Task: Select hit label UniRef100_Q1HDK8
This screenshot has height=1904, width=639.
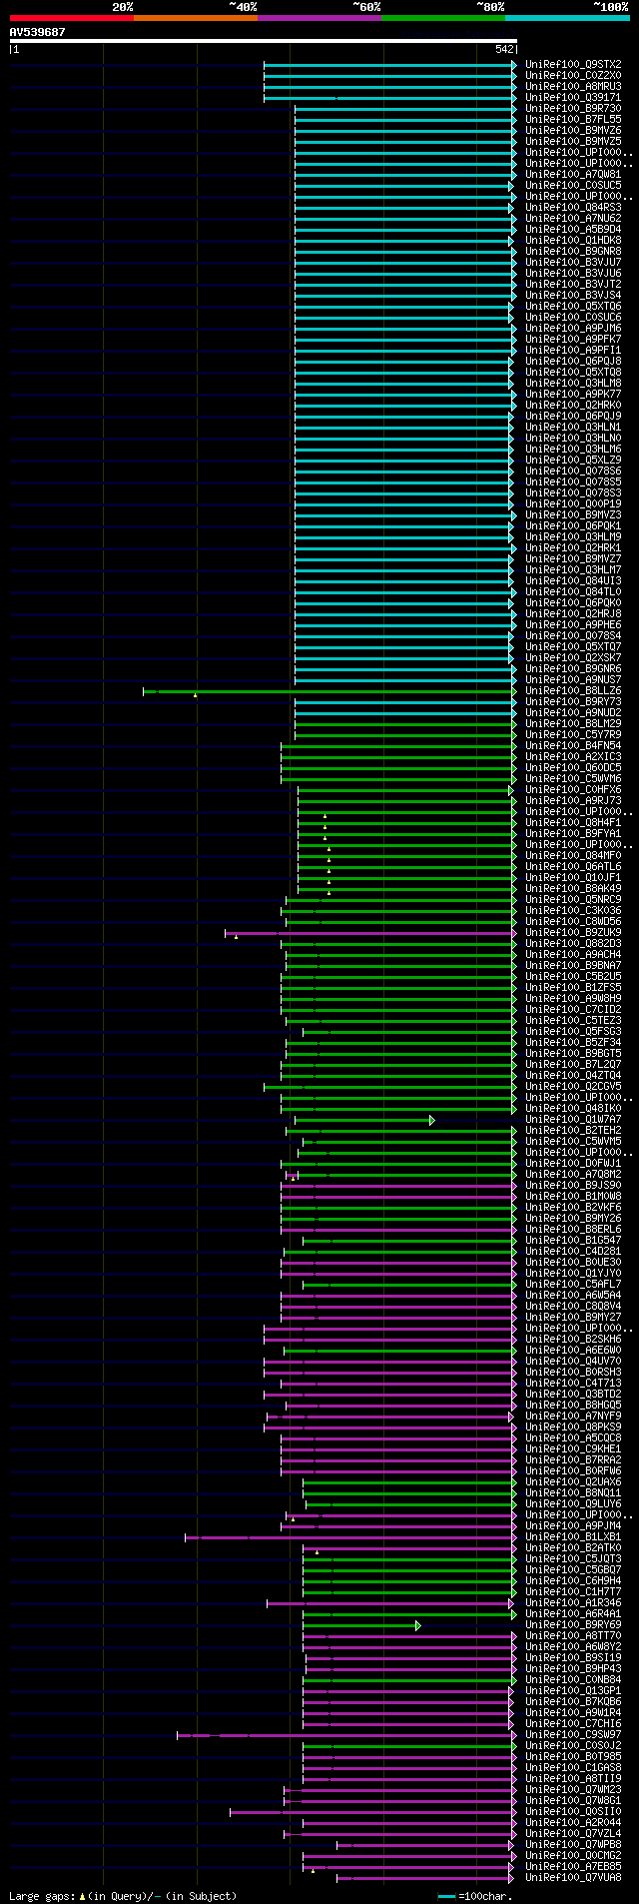Action: [x=573, y=241]
